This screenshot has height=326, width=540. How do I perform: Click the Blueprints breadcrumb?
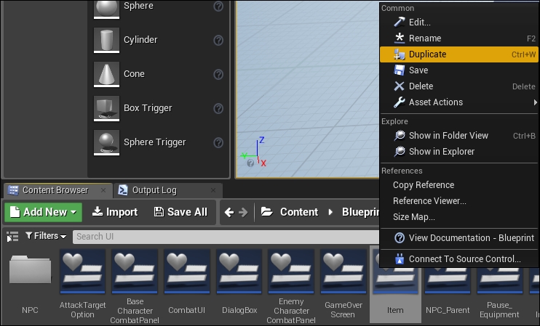pos(360,212)
